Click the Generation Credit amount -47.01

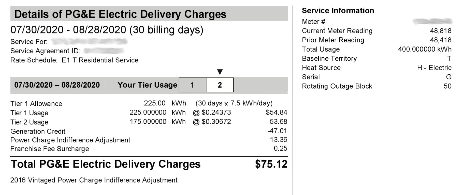coord(277,131)
